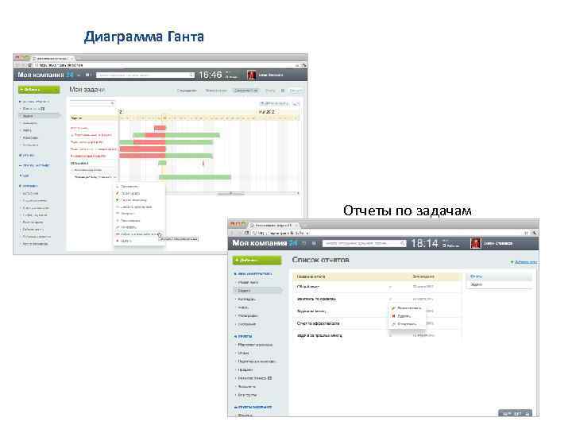Open dropdown arrow beside logo in Gantt window
This screenshot has width=572, height=429.
[79, 75]
